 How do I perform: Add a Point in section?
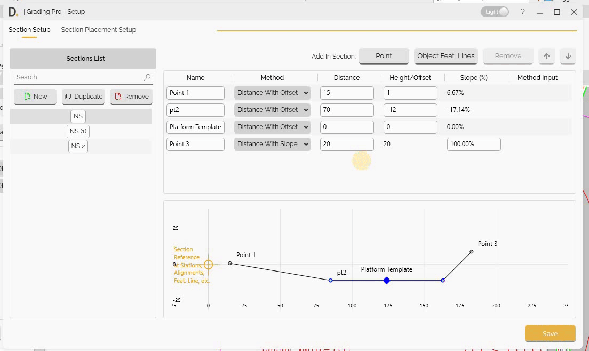[384, 56]
